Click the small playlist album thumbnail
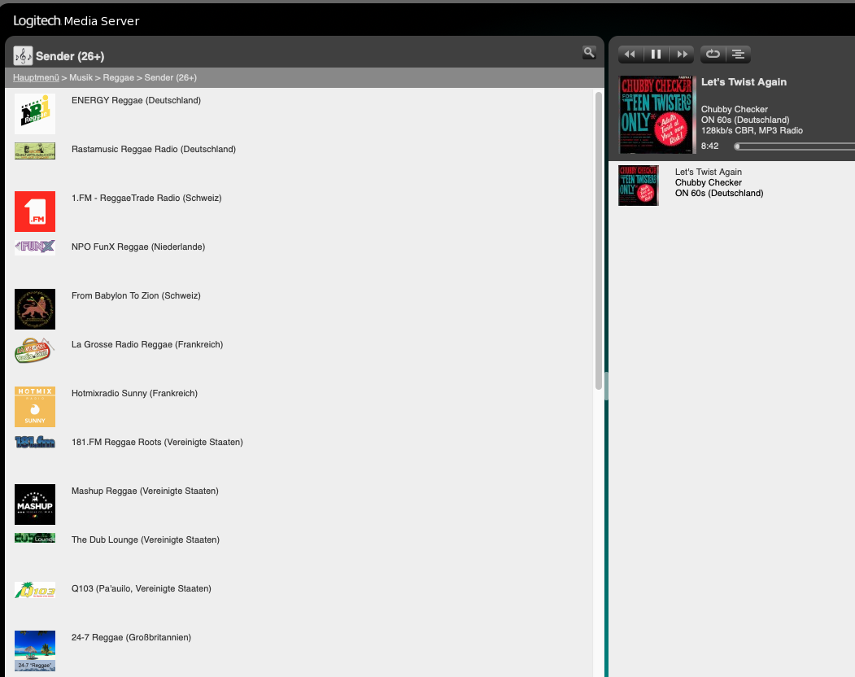 [x=639, y=186]
